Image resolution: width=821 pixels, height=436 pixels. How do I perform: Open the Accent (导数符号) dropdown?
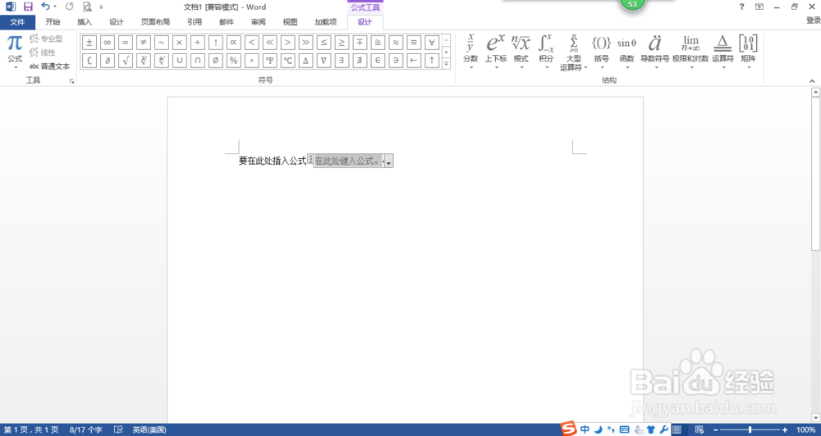click(x=655, y=52)
